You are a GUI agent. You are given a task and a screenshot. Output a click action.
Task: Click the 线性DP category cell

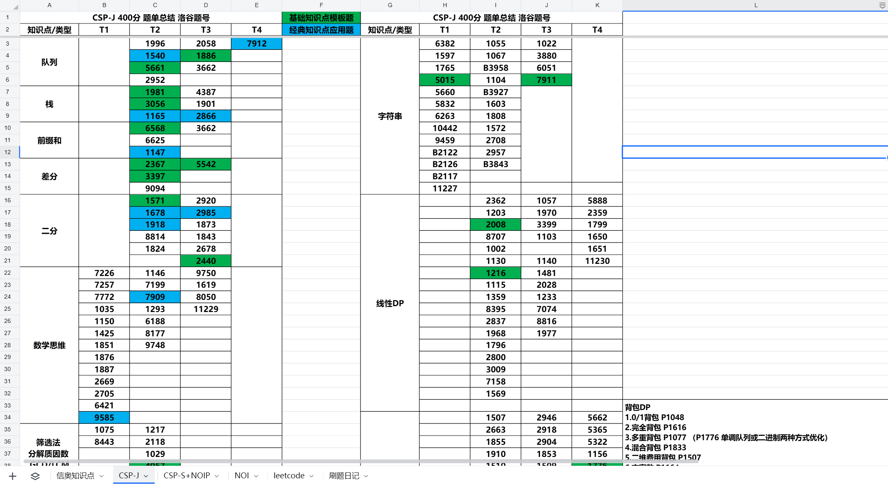pyautogui.click(x=390, y=303)
